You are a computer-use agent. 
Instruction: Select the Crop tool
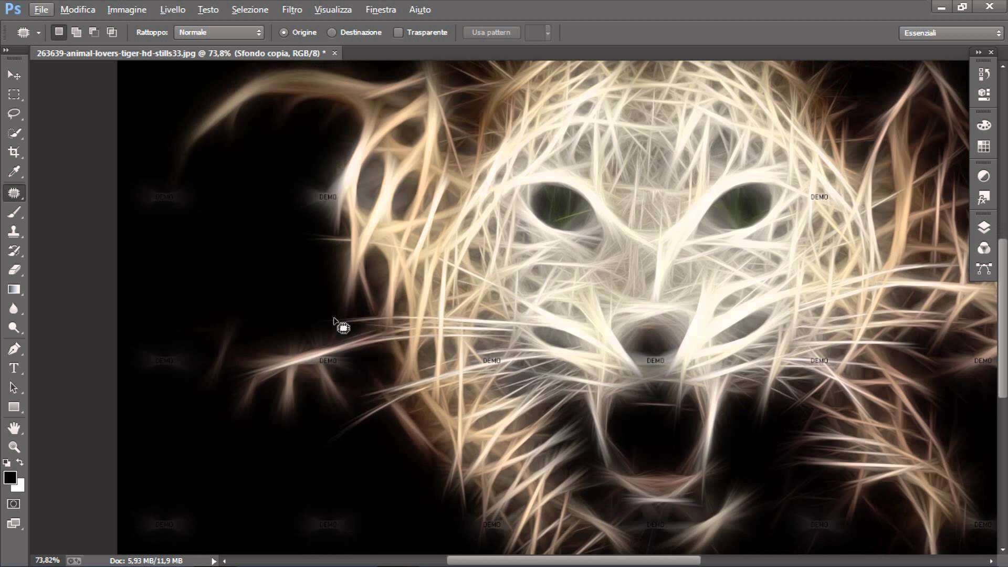click(x=14, y=152)
